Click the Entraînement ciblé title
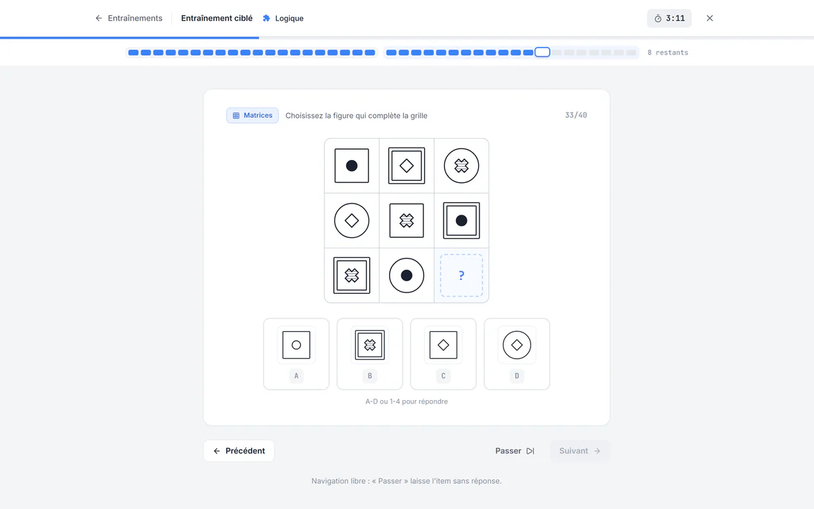This screenshot has height=509, width=814. point(217,18)
